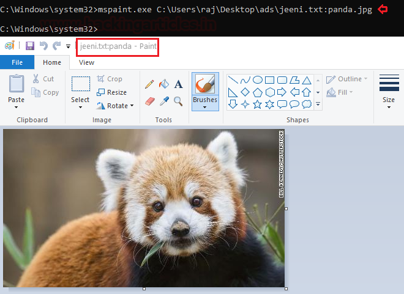Screen dimensions: 404x294
Task: Grab the canvas right-edge resize handle
Action: point(286,208)
